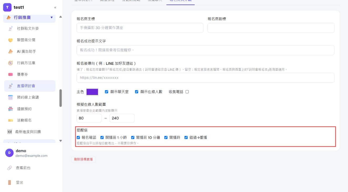This screenshot has width=348, height=192.
Task: Focus the 報名成功提示文字 input field
Action: click(206, 50)
